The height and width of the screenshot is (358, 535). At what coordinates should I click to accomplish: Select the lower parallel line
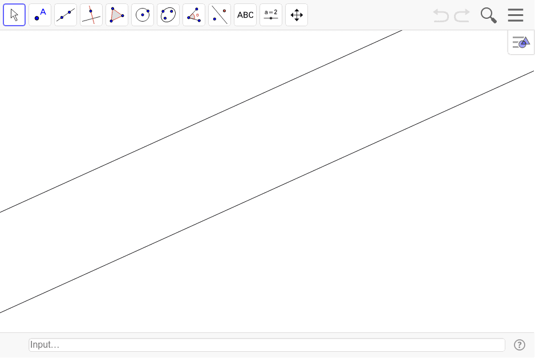tap(267, 192)
